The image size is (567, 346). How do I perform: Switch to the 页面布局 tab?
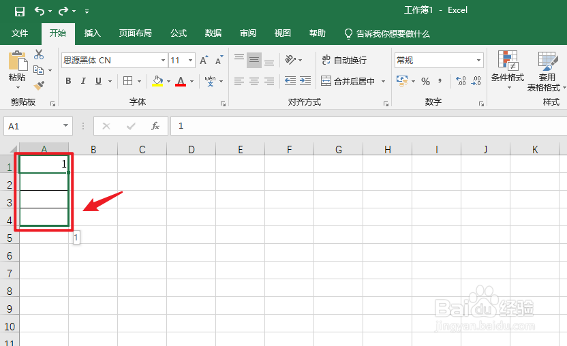pos(135,33)
